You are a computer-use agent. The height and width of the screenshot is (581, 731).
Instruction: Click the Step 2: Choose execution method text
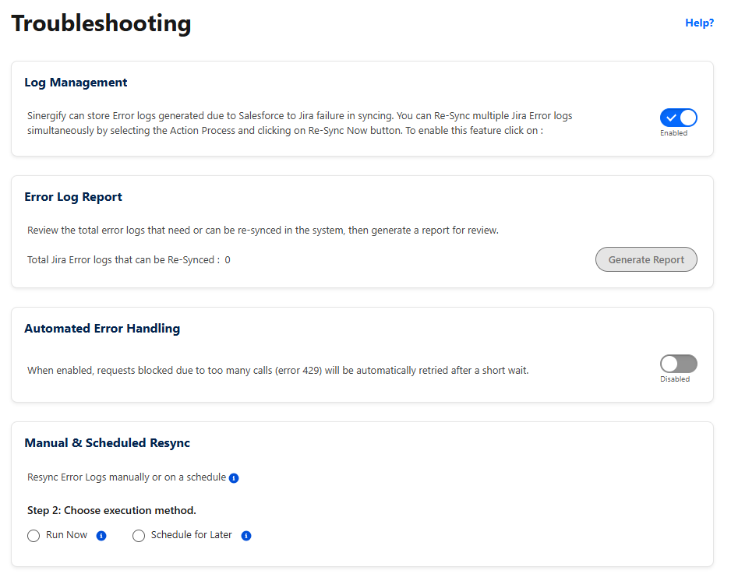[111, 511]
